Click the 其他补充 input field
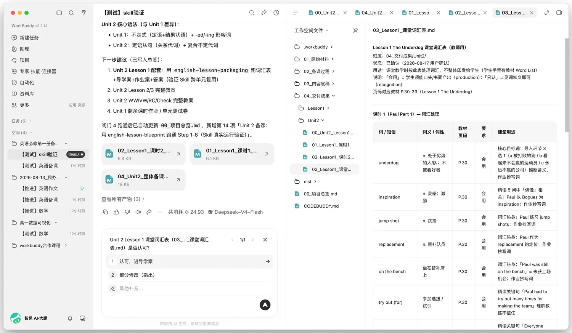This screenshot has height=333, width=572. pyautogui.click(x=190, y=288)
